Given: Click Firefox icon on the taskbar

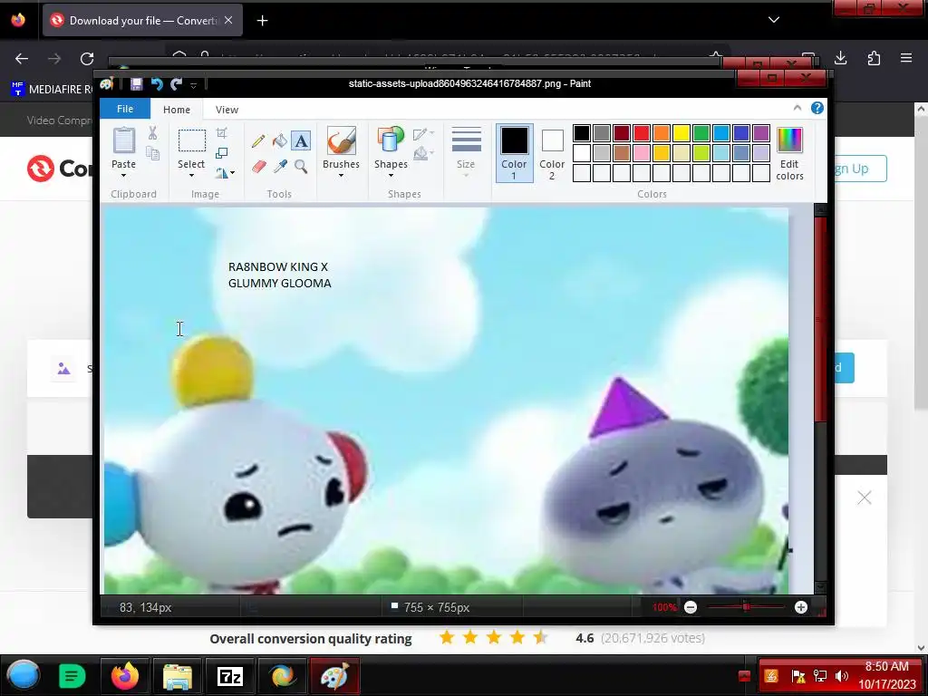Looking at the screenshot, I should (125, 676).
